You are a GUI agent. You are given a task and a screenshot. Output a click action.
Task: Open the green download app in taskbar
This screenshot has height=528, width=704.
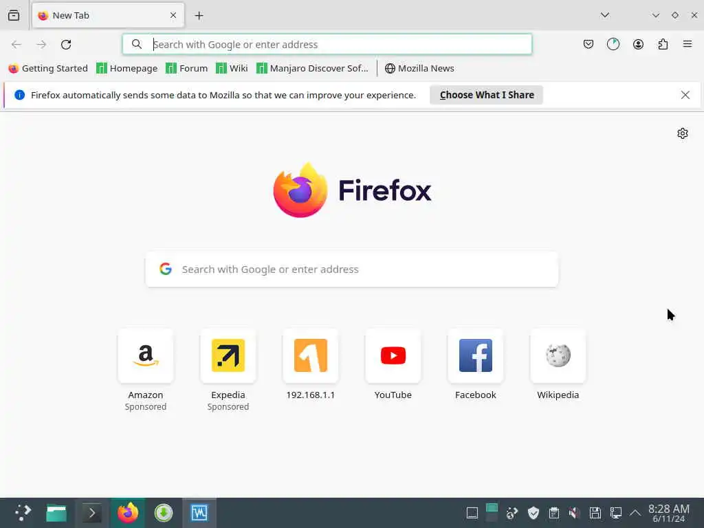(164, 513)
